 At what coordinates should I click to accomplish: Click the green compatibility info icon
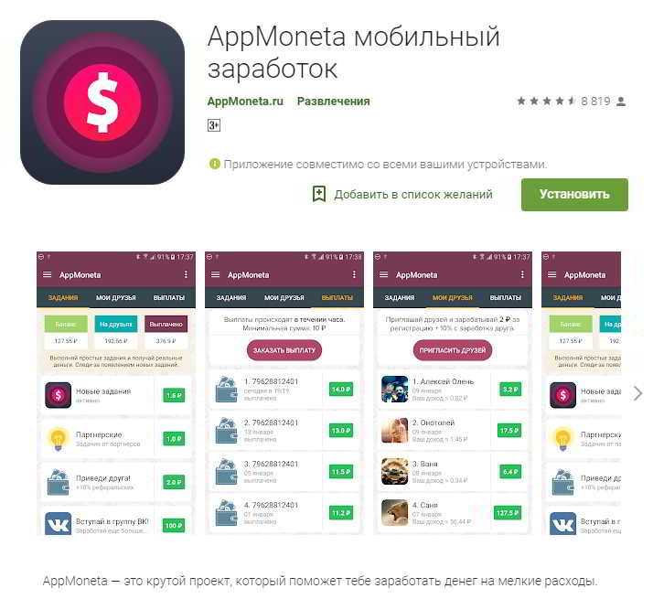tap(214, 164)
